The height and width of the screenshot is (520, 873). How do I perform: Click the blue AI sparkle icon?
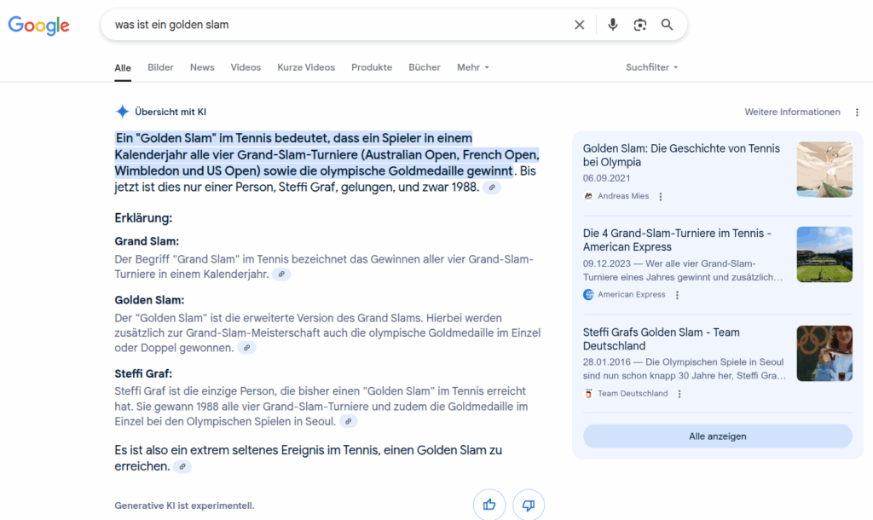coord(122,112)
